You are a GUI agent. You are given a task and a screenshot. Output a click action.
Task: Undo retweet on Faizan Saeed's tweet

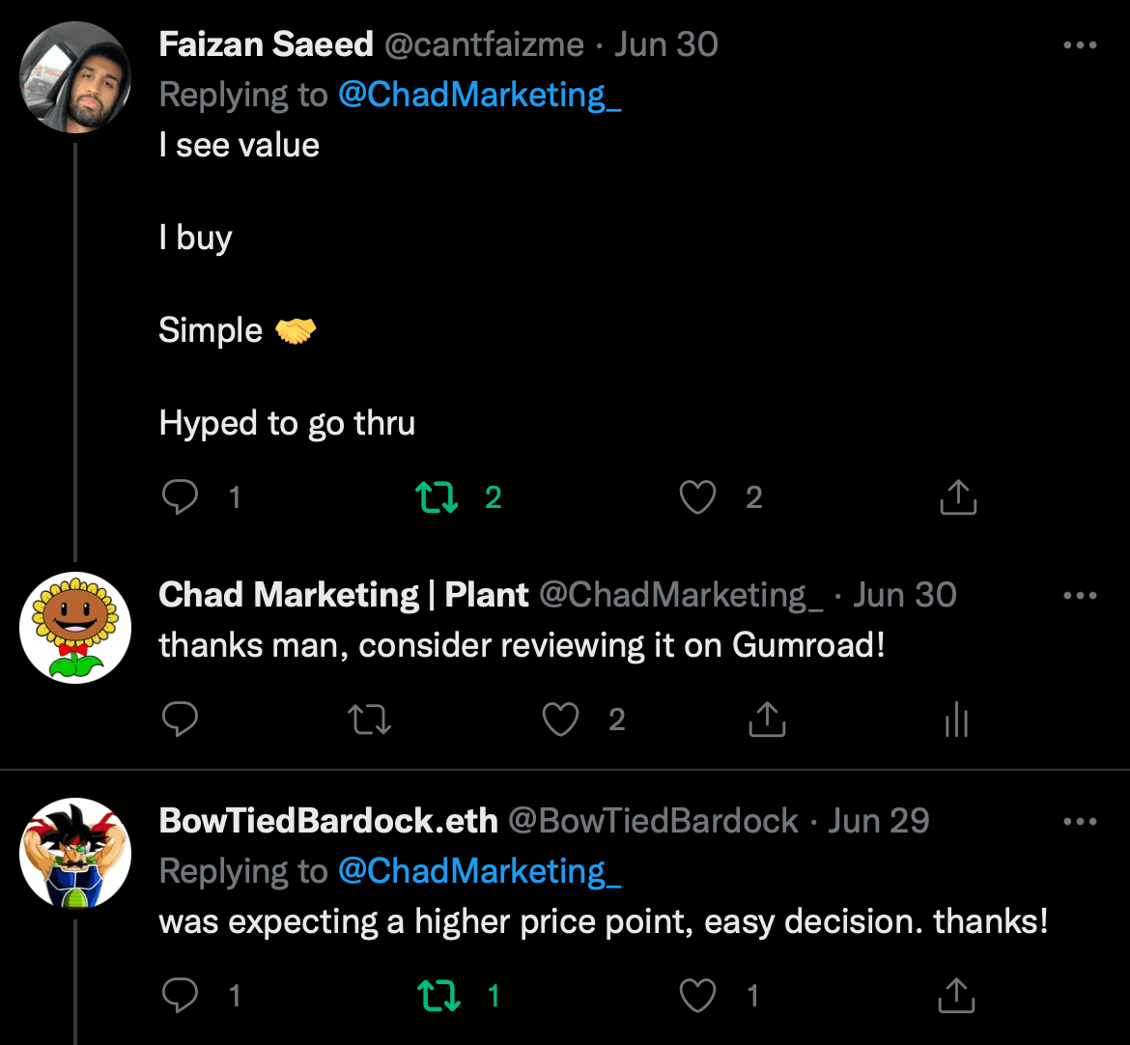tap(437, 497)
